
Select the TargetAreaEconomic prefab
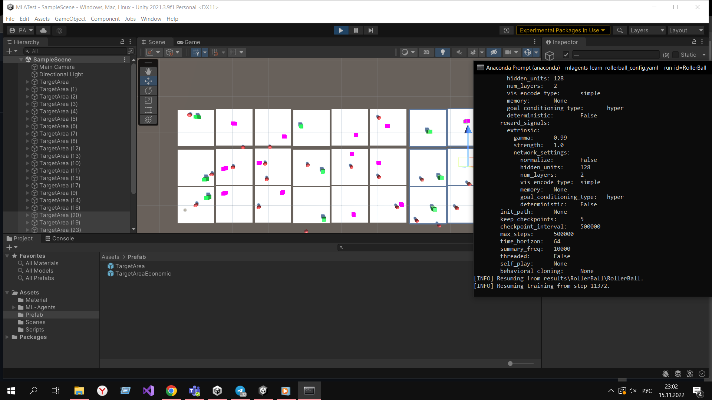coord(143,273)
